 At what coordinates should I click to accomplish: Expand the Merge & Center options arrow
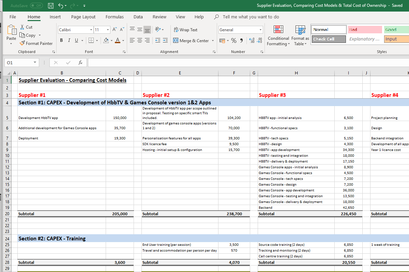pos(213,41)
